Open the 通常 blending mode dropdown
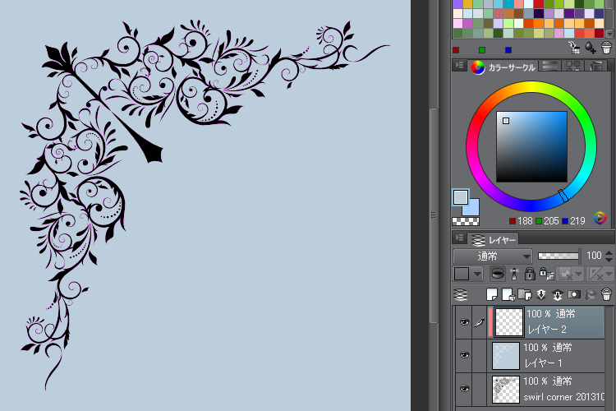The width and height of the screenshot is (616, 411). click(x=493, y=256)
